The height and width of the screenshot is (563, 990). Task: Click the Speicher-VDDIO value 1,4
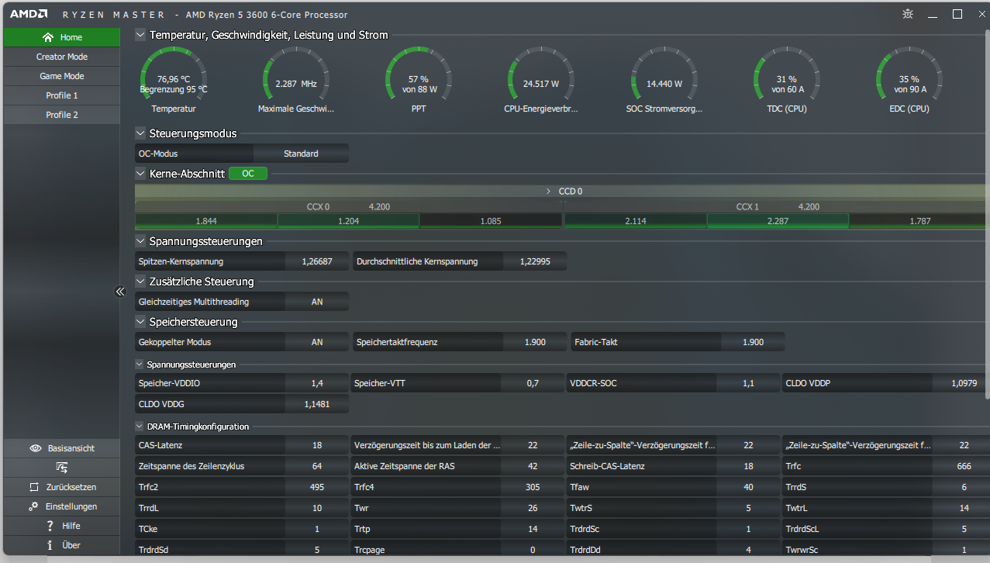tap(317, 383)
